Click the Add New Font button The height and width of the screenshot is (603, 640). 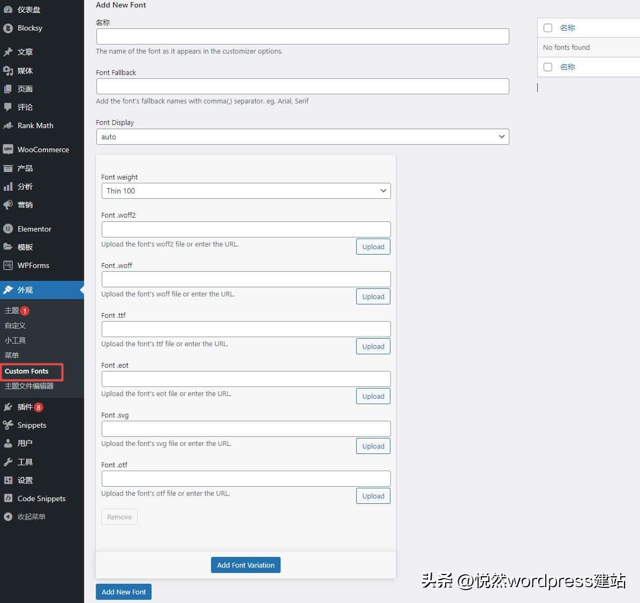123,591
